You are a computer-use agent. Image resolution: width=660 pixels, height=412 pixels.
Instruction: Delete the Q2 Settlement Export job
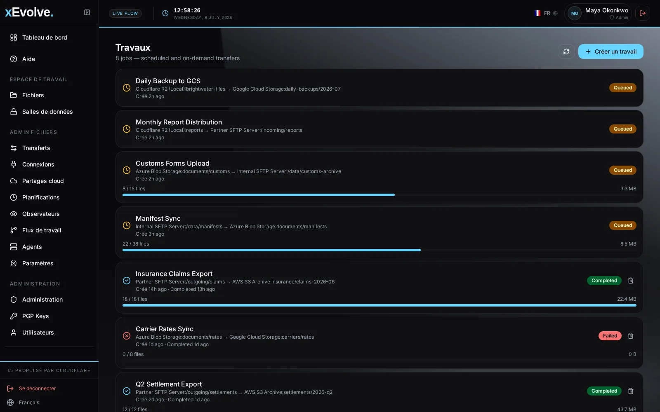click(631, 391)
